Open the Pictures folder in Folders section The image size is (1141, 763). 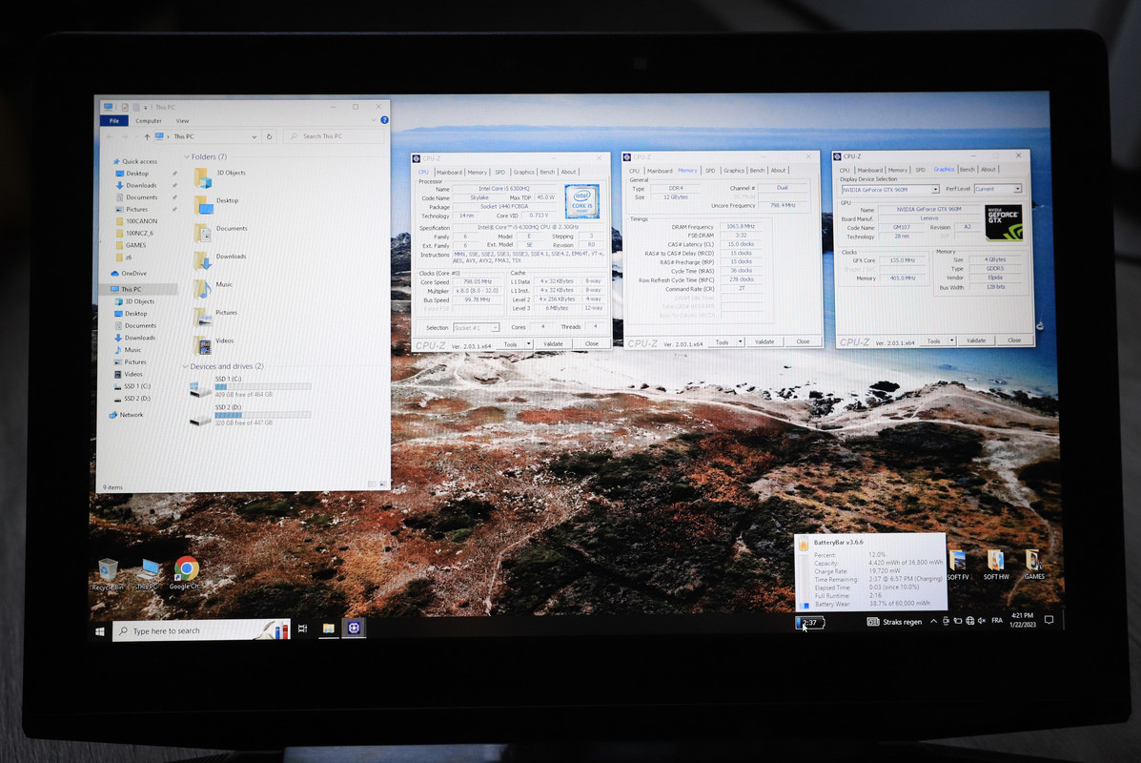click(215, 316)
